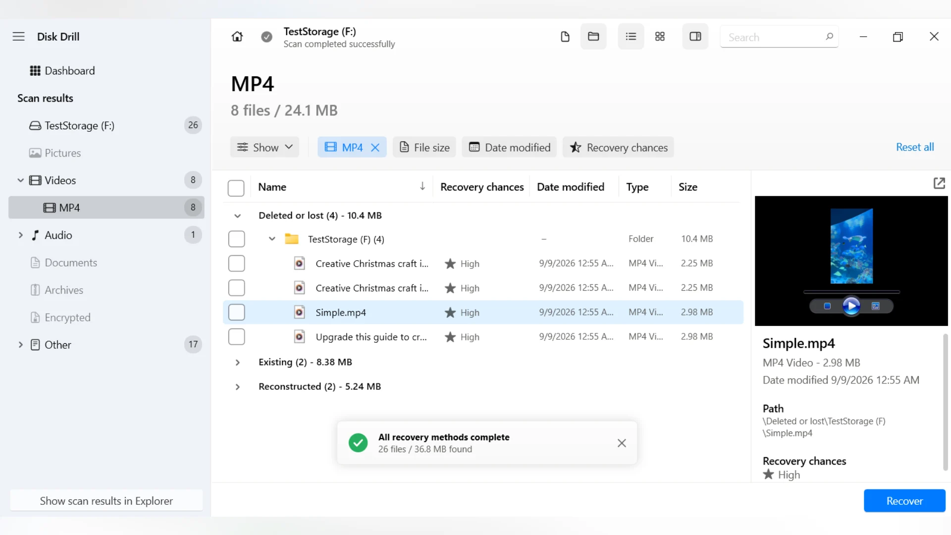
Task: Open the Recovery chances filter
Action: click(x=618, y=147)
